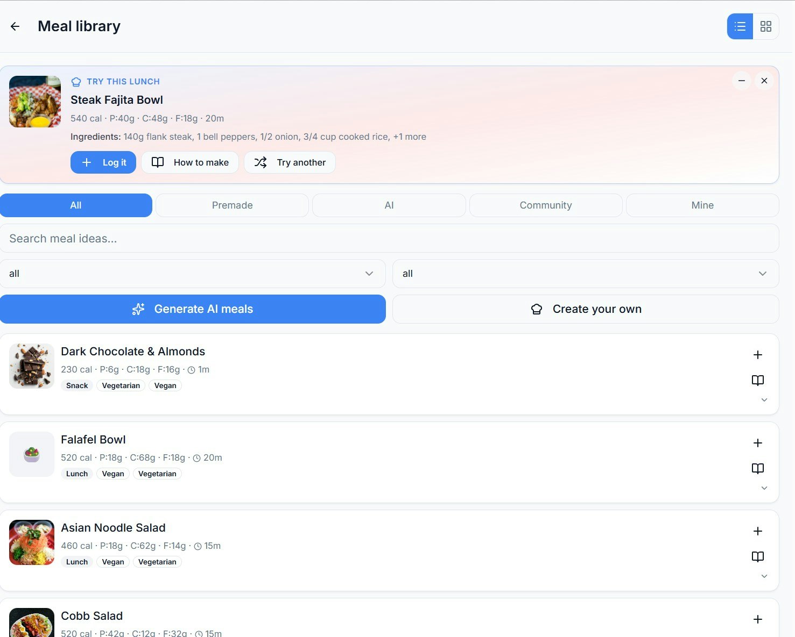Screen dimensions: 795x637
Task: Open recipe book for Dark Chocolate & Almonds
Action: (758, 381)
